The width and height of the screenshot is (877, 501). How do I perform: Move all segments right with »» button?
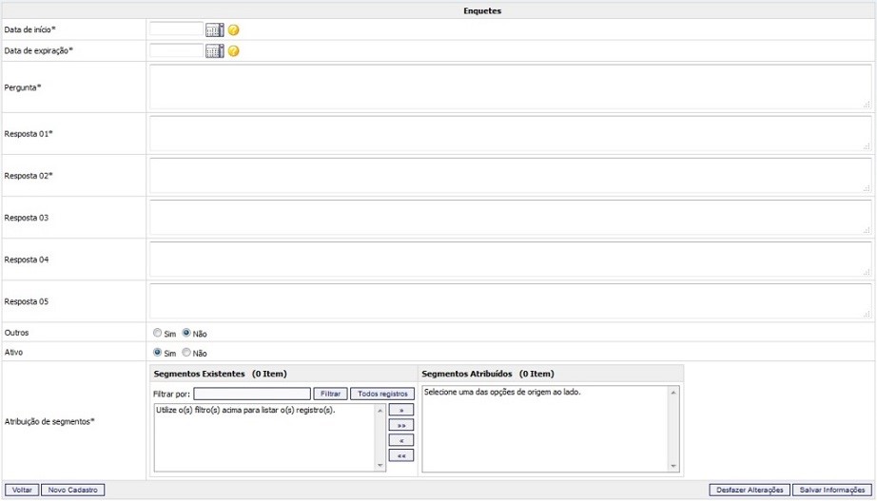400,425
